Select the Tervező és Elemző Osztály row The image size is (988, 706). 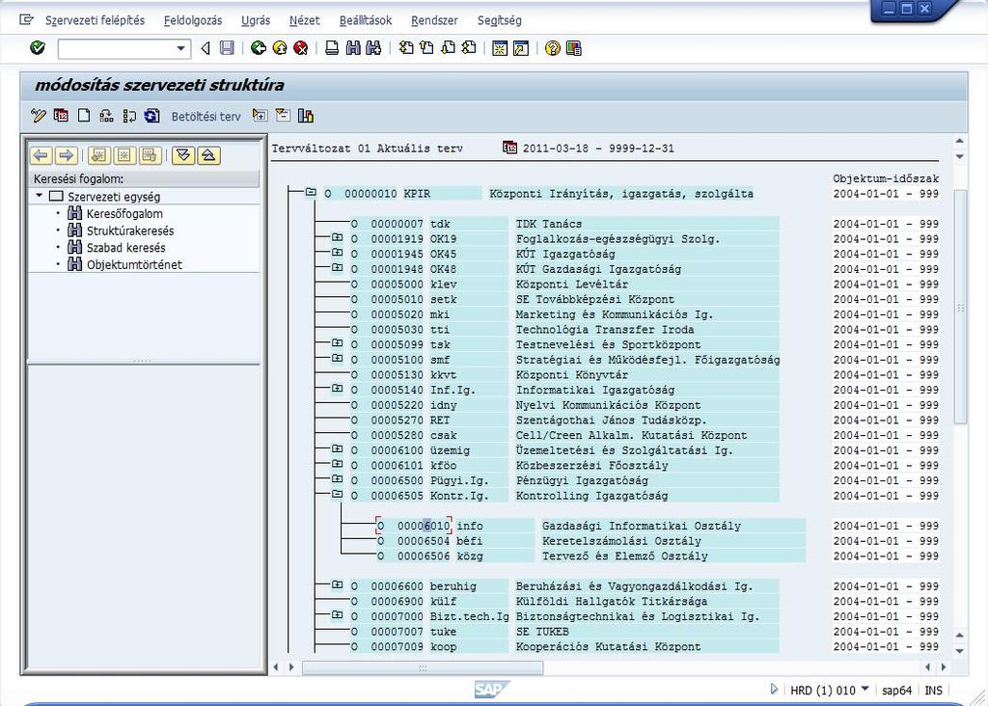(x=591, y=557)
